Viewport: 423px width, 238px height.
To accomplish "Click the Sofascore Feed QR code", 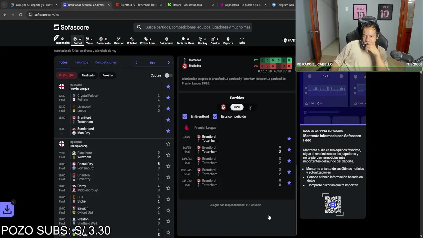I will [x=333, y=205].
